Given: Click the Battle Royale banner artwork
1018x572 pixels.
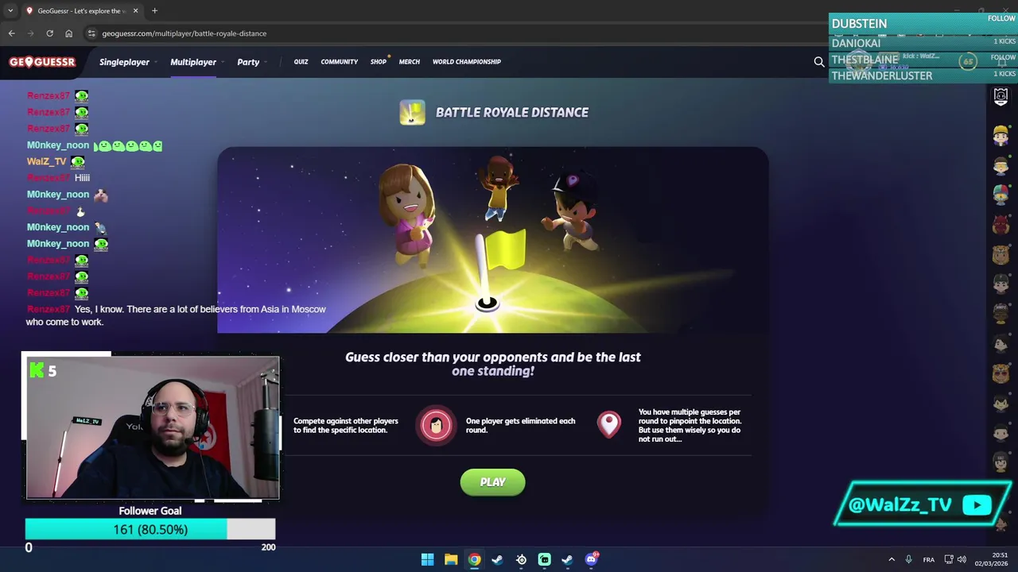Looking at the screenshot, I should 493,240.
